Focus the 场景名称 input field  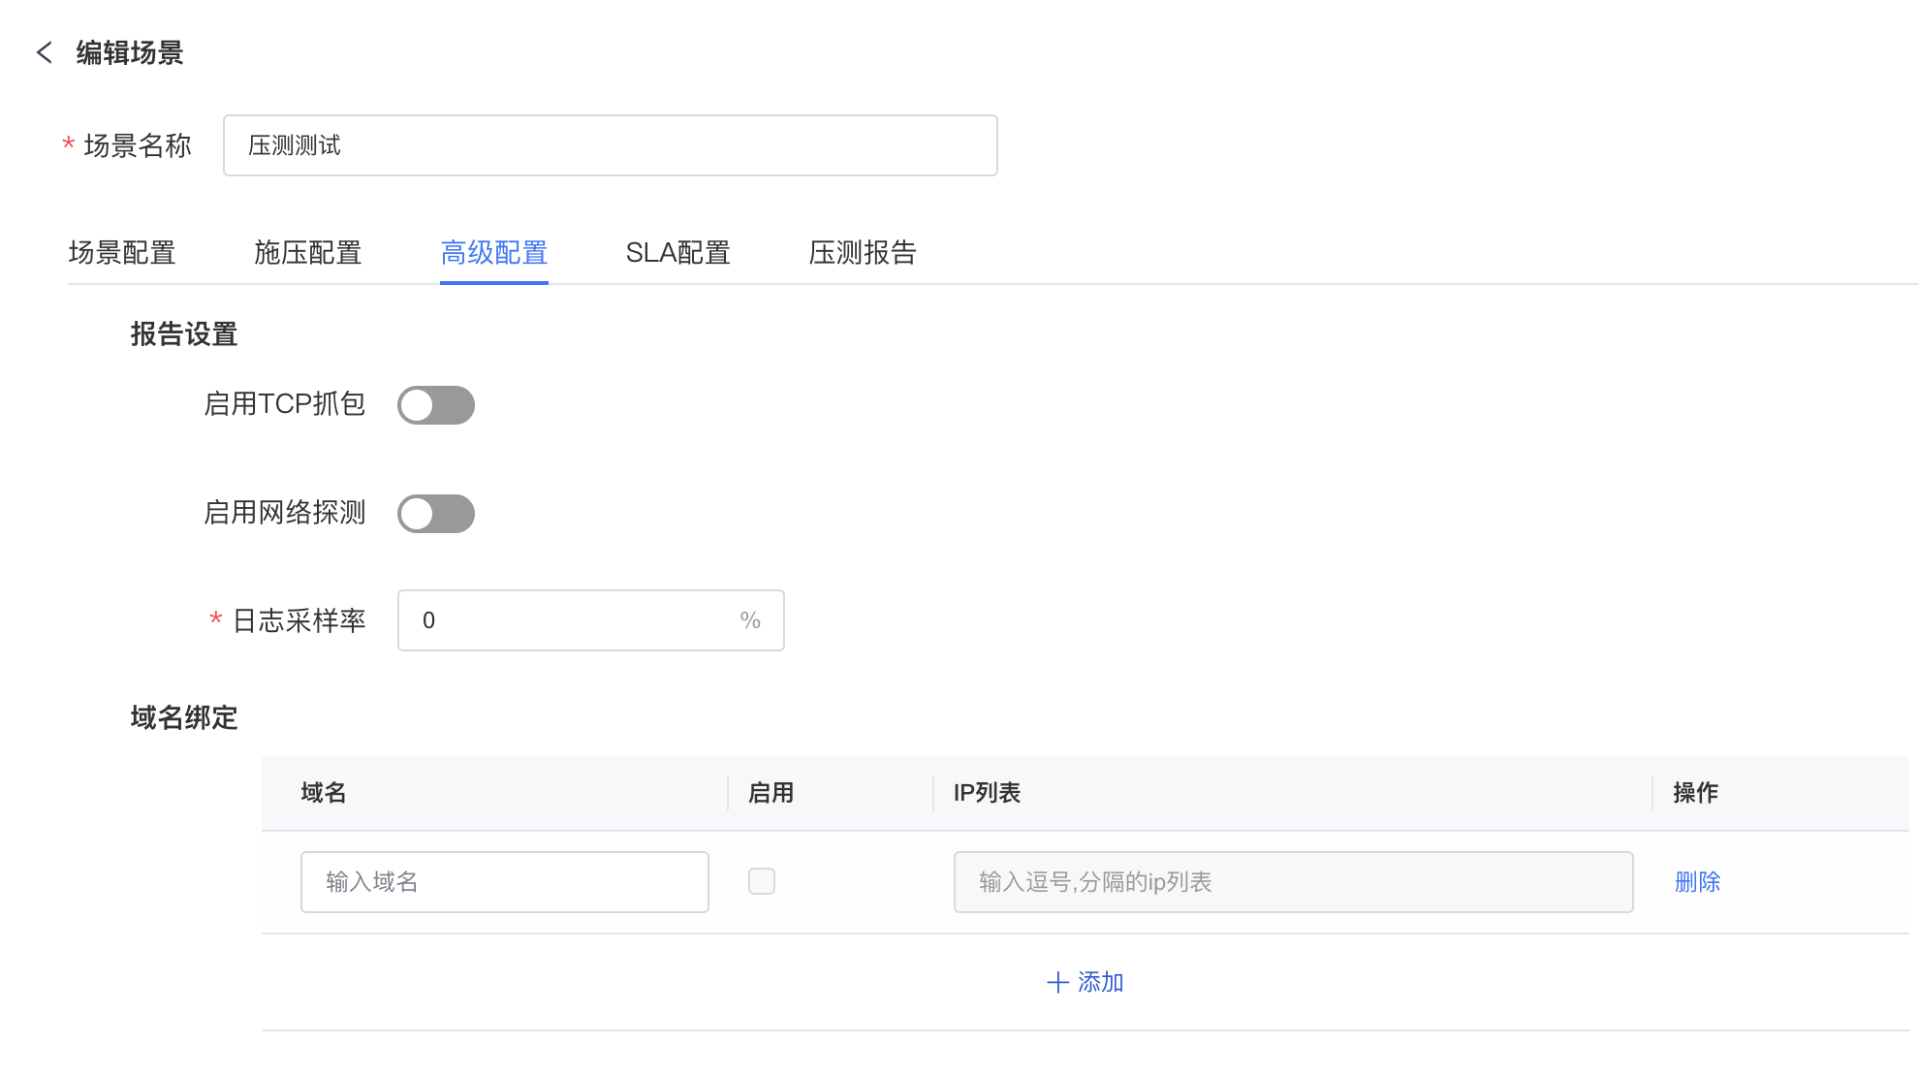click(x=610, y=145)
